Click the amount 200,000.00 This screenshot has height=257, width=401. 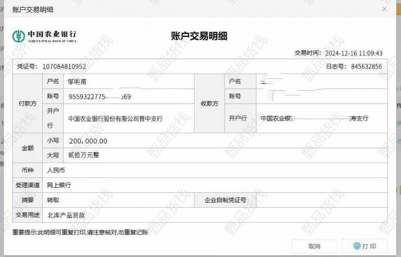[x=88, y=141]
